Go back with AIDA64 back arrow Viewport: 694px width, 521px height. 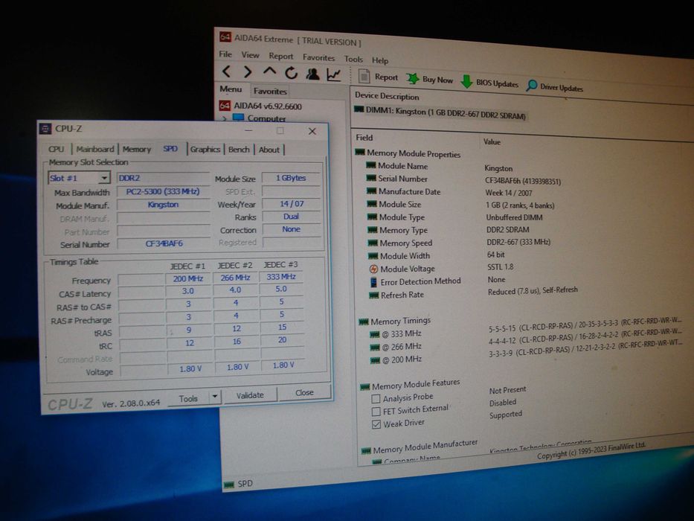pyautogui.click(x=227, y=71)
